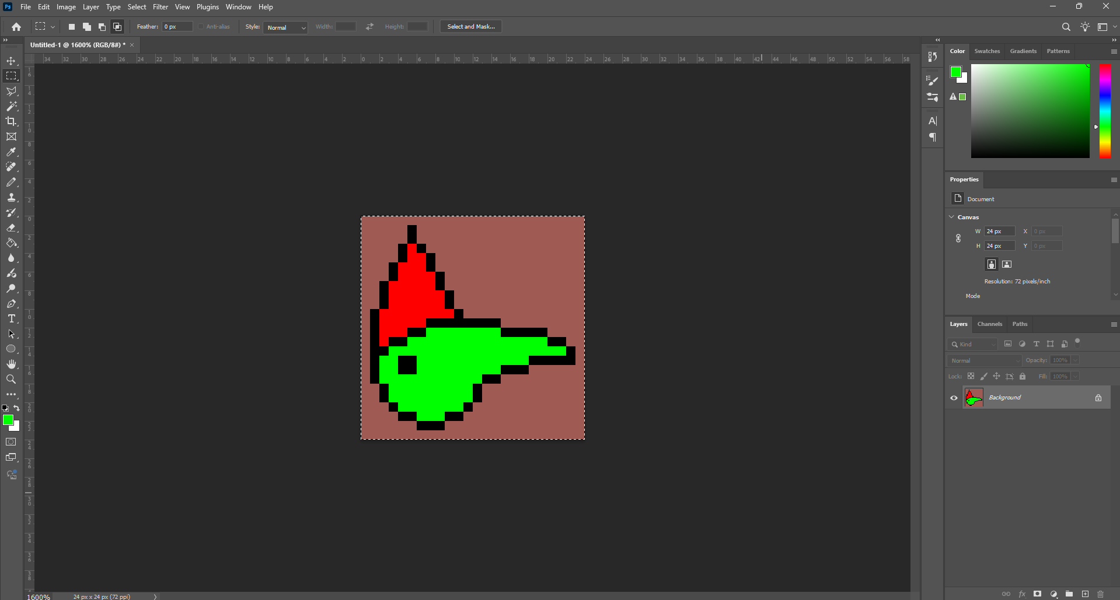This screenshot has width=1120, height=600.
Task: Select the Move tool
Action: [11, 61]
